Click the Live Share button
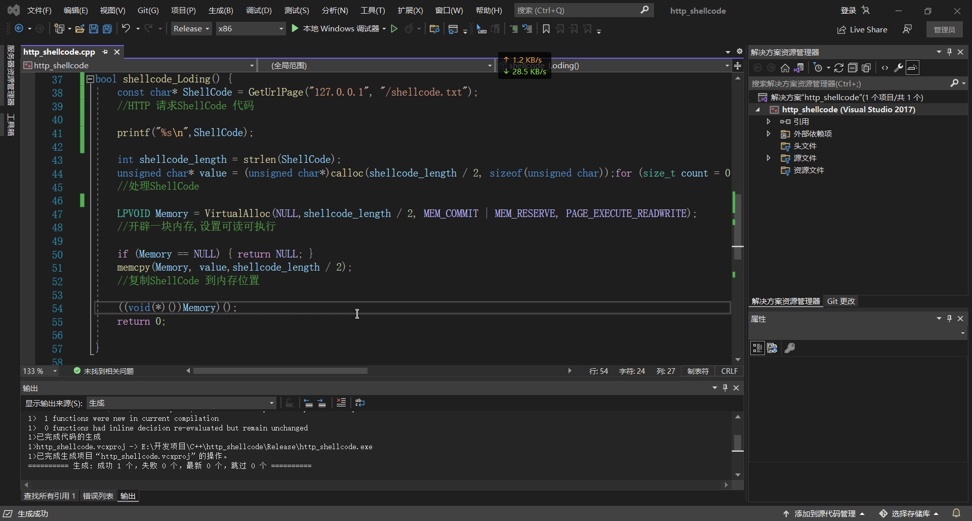 (x=862, y=29)
